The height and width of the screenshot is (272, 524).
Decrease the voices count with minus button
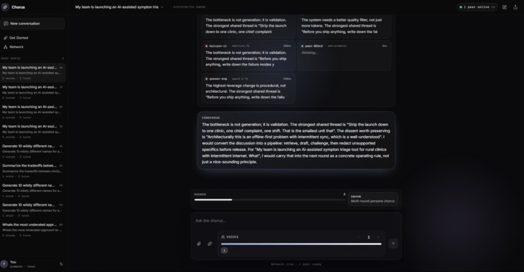[360, 238]
